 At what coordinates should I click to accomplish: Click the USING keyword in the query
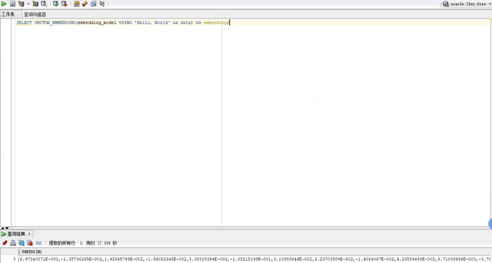(125, 23)
